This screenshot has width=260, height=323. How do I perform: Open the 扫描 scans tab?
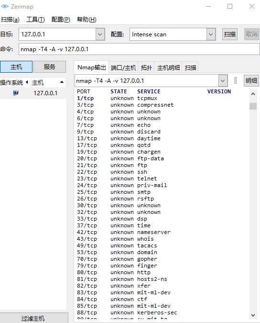pyautogui.click(x=190, y=67)
